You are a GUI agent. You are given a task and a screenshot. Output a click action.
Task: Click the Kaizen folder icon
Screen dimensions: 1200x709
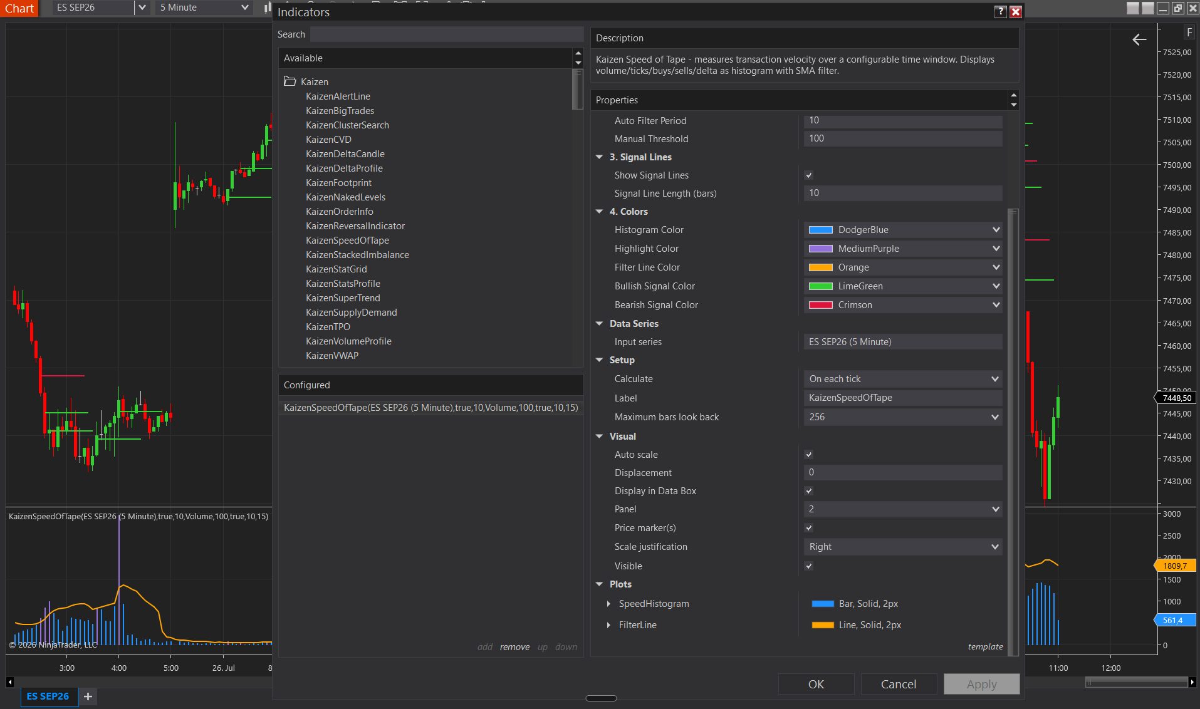[290, 81]
